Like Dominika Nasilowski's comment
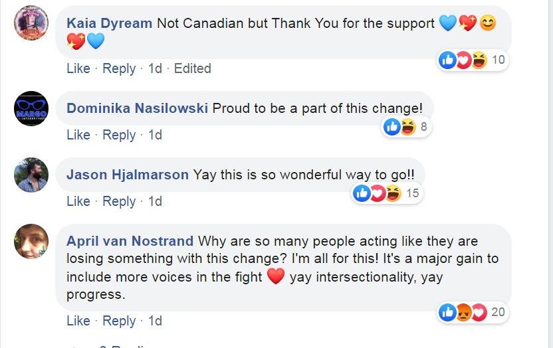The image size is (553, 348). click(78, 135)
